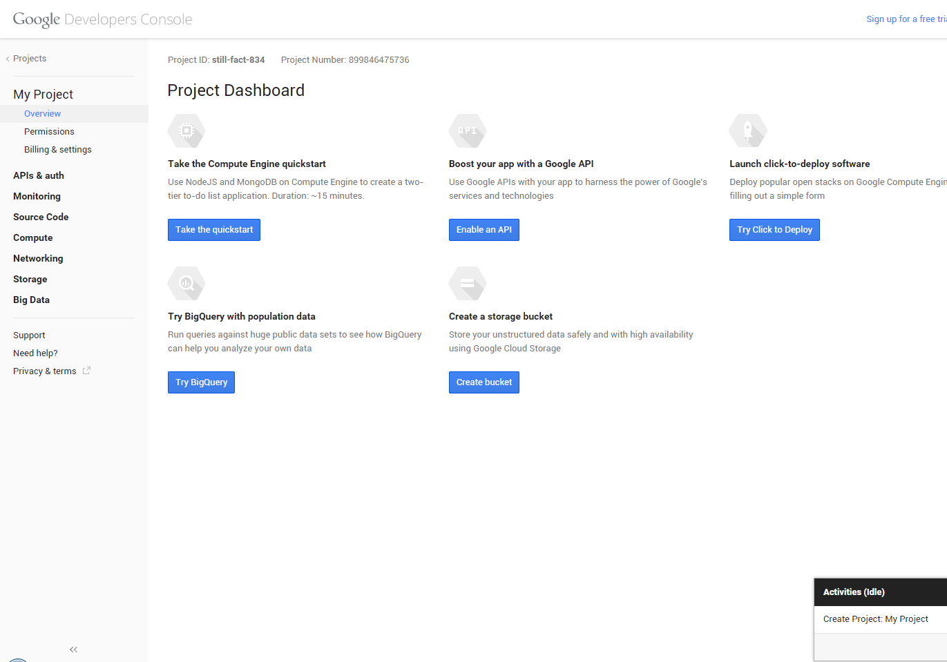Expand the Networking section
947x662 pixels.
coord(38,259)
